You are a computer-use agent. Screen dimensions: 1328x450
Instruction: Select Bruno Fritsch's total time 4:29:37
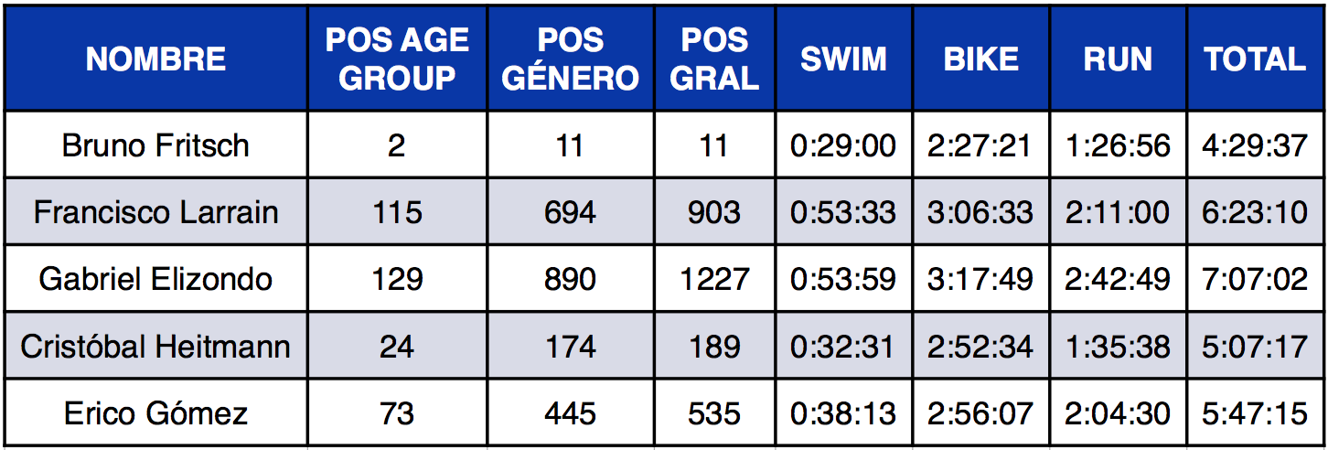pos(1255,145)
